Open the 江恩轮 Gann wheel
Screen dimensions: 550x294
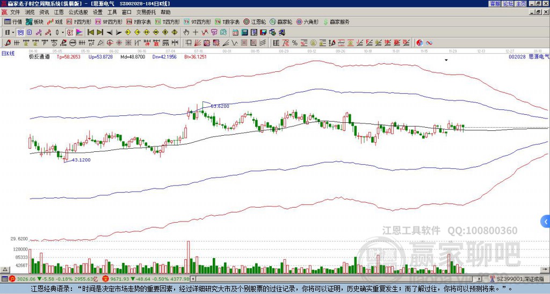pos(255,21)
